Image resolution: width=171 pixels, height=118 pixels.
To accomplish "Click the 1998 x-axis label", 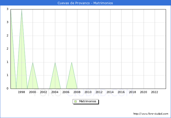I will pyautogui.click(x=22, y=92).
